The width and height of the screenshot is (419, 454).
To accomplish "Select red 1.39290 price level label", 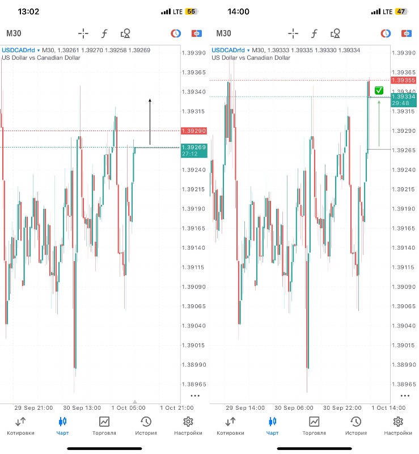I will (194, 131).
